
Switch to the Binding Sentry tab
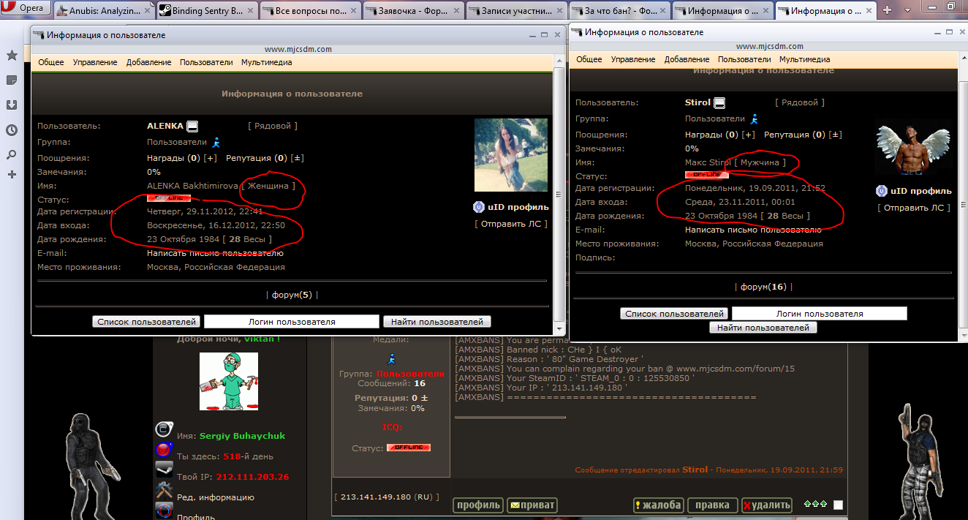click(x=206, y=11)
